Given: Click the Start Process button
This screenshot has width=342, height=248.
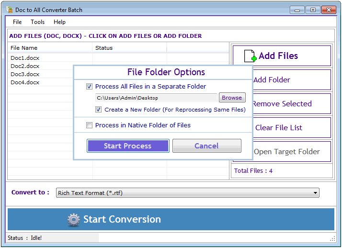Looking at the screenshot, I should point(128,146).
